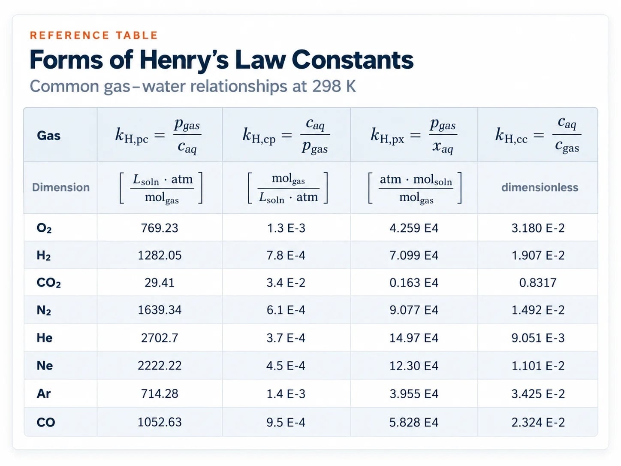Click the 'Dimension' row label
621x466 pixels.
click(x=61, y=188)
